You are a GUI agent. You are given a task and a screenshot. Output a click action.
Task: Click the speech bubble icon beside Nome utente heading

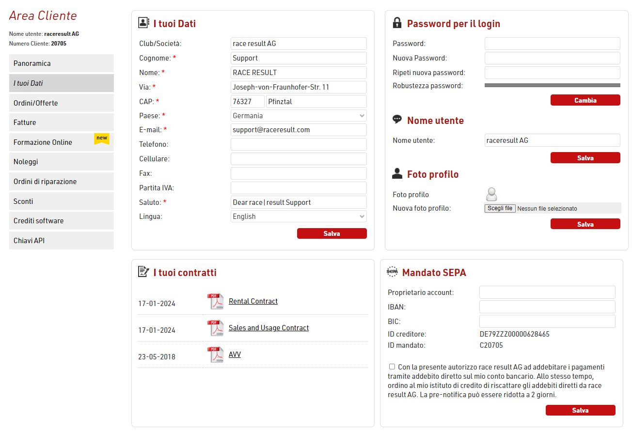397,119
